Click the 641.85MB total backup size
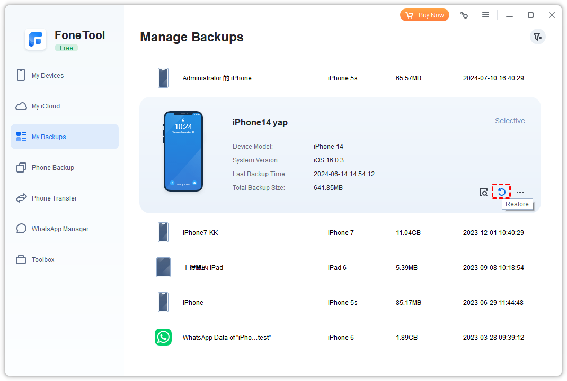The image size is (567, 381). [x=329, y=188]
